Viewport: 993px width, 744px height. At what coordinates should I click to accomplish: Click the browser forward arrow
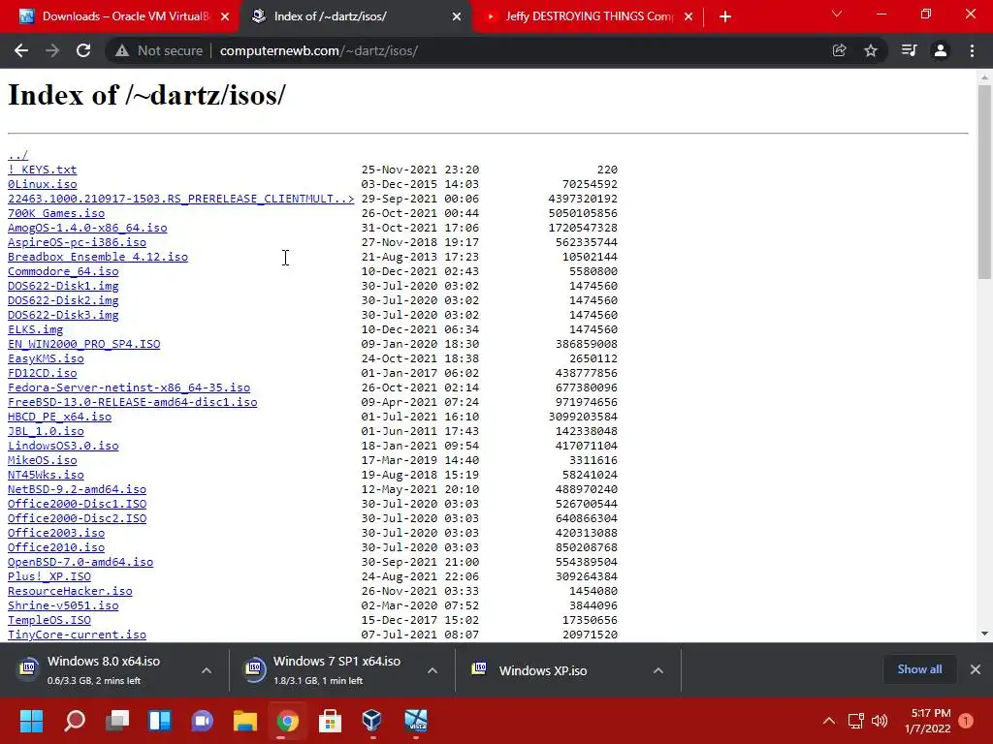(52, 50)
